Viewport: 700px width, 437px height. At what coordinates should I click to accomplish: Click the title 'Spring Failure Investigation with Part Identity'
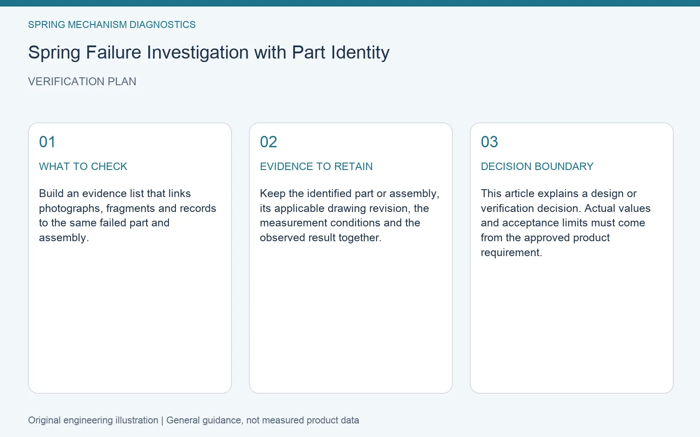[209, 52]
